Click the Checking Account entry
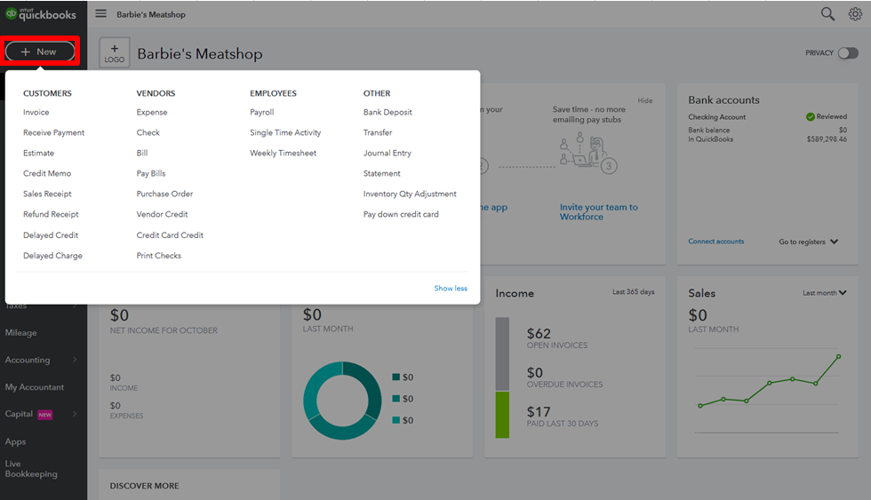The width and height of the screenshot is (871, 500). 716,117
